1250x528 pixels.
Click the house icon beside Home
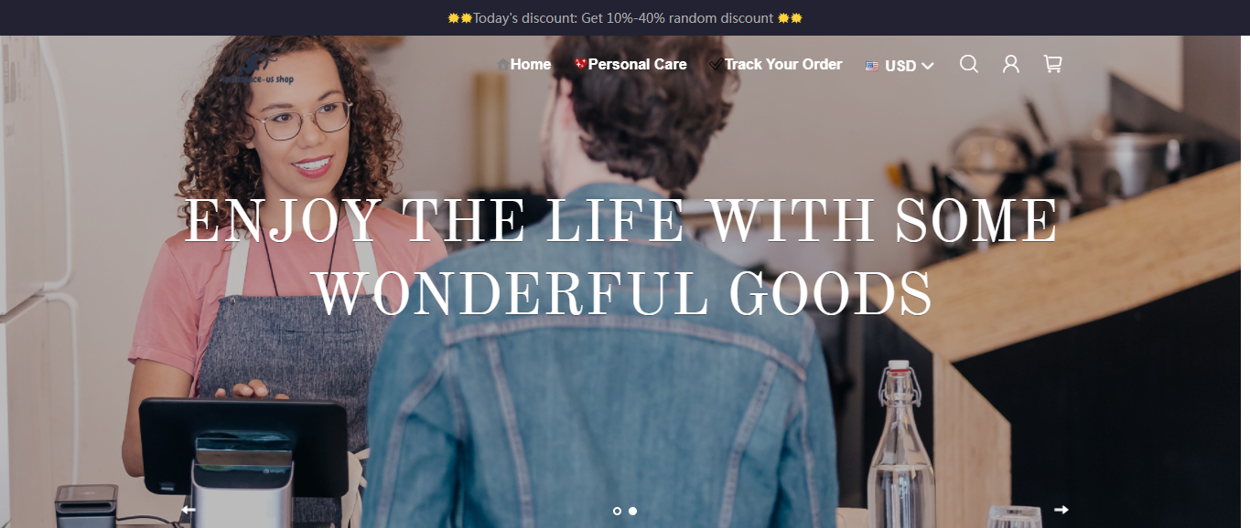pyautogui.click(x=502, y=65)
